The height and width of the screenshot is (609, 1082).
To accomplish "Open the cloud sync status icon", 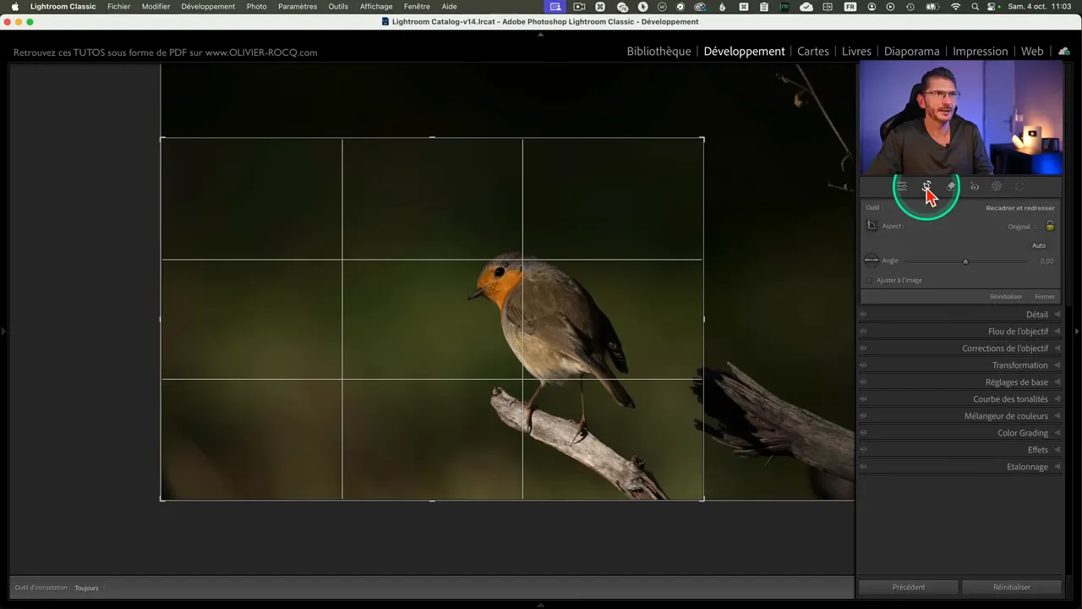I will 1063,52.
